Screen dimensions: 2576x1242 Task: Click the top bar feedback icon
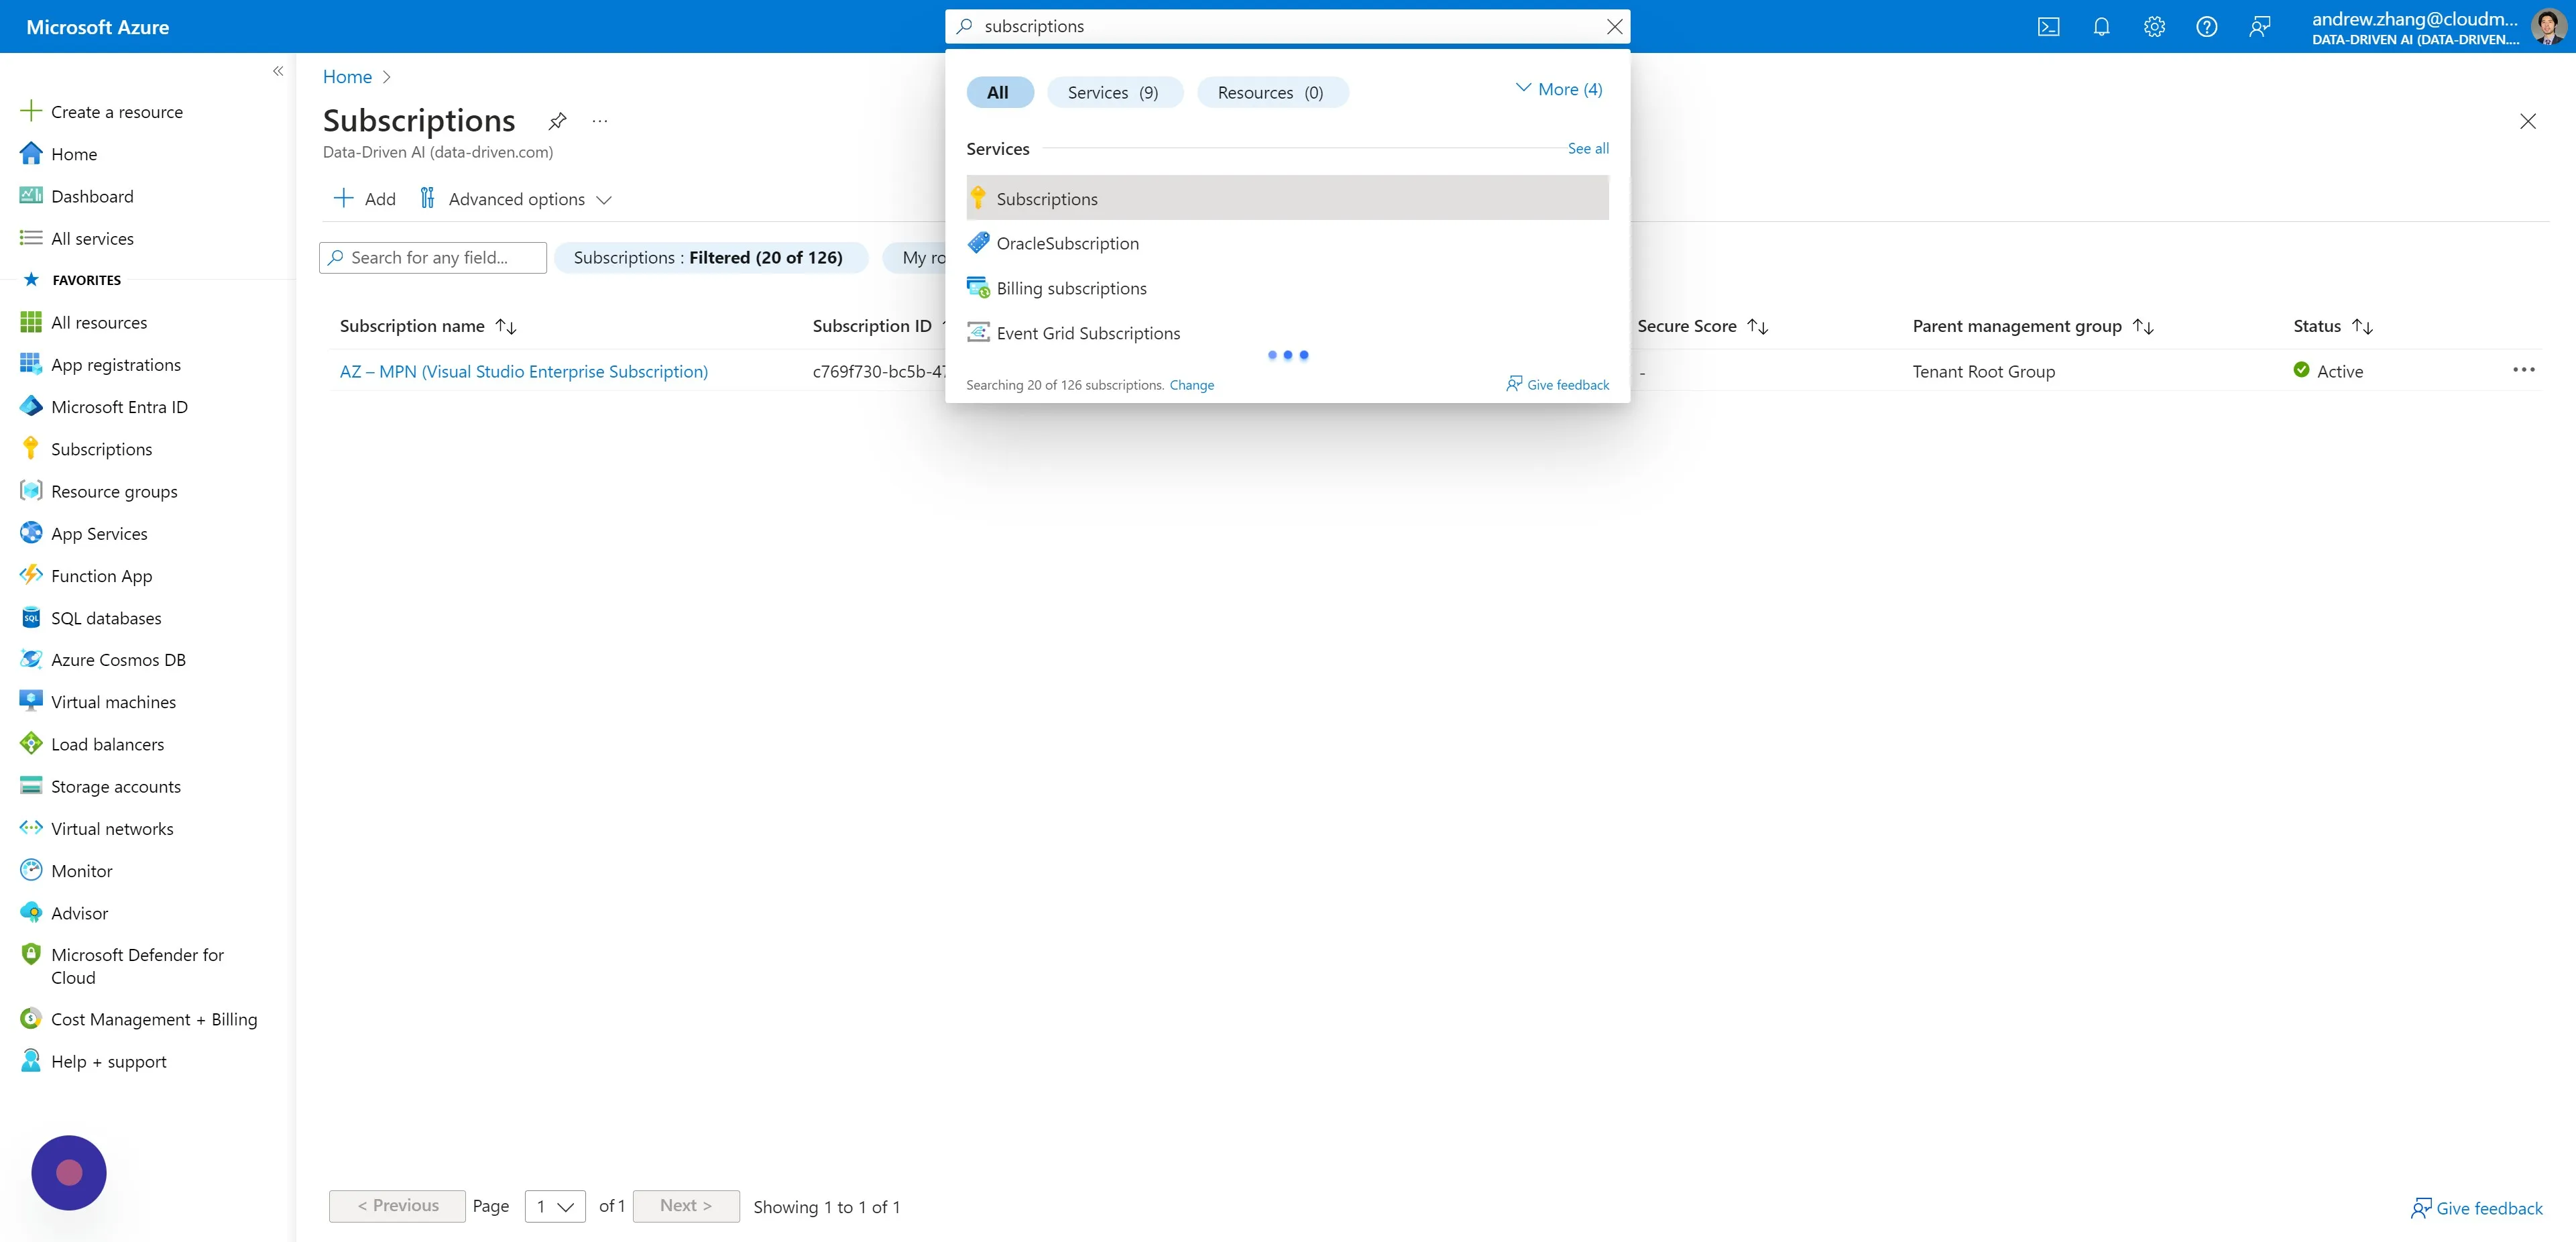coord(2259,27)
